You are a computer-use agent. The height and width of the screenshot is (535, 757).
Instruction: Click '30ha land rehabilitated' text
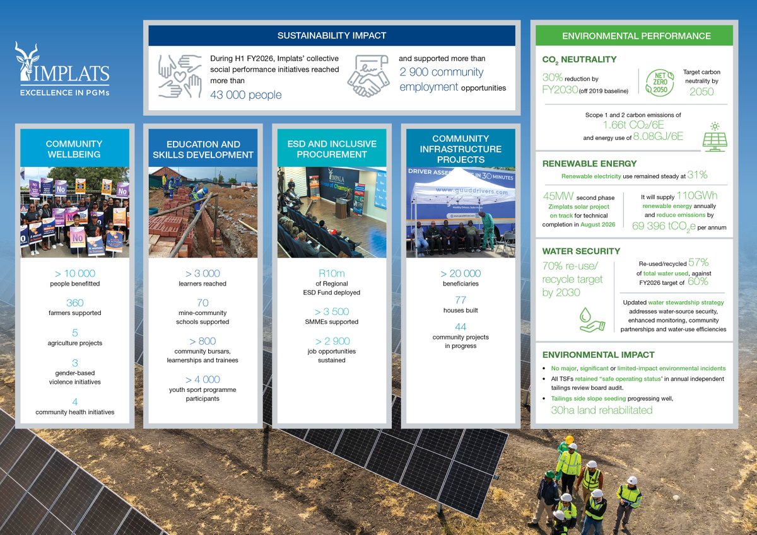coord(601,410)
